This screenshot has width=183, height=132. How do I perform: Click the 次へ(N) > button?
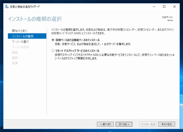[124, 124]
